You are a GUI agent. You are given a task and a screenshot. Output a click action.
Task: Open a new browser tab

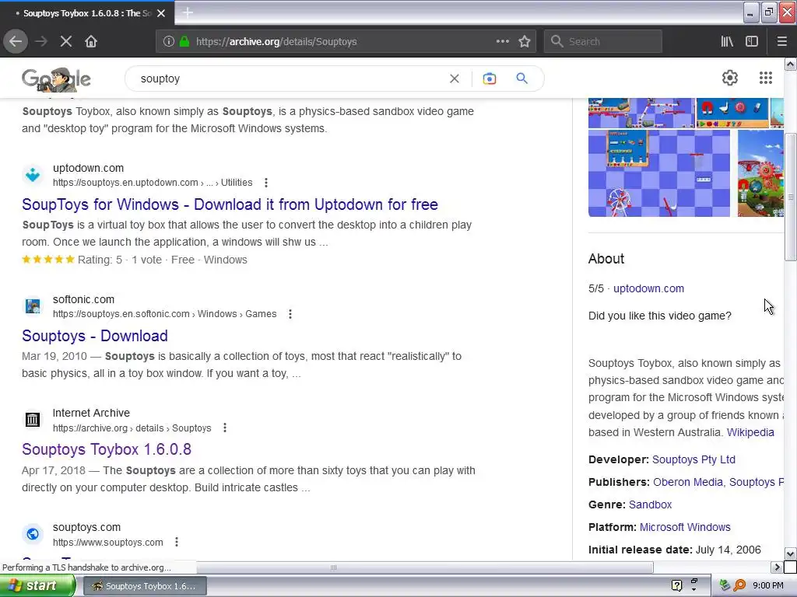point(188,12)
